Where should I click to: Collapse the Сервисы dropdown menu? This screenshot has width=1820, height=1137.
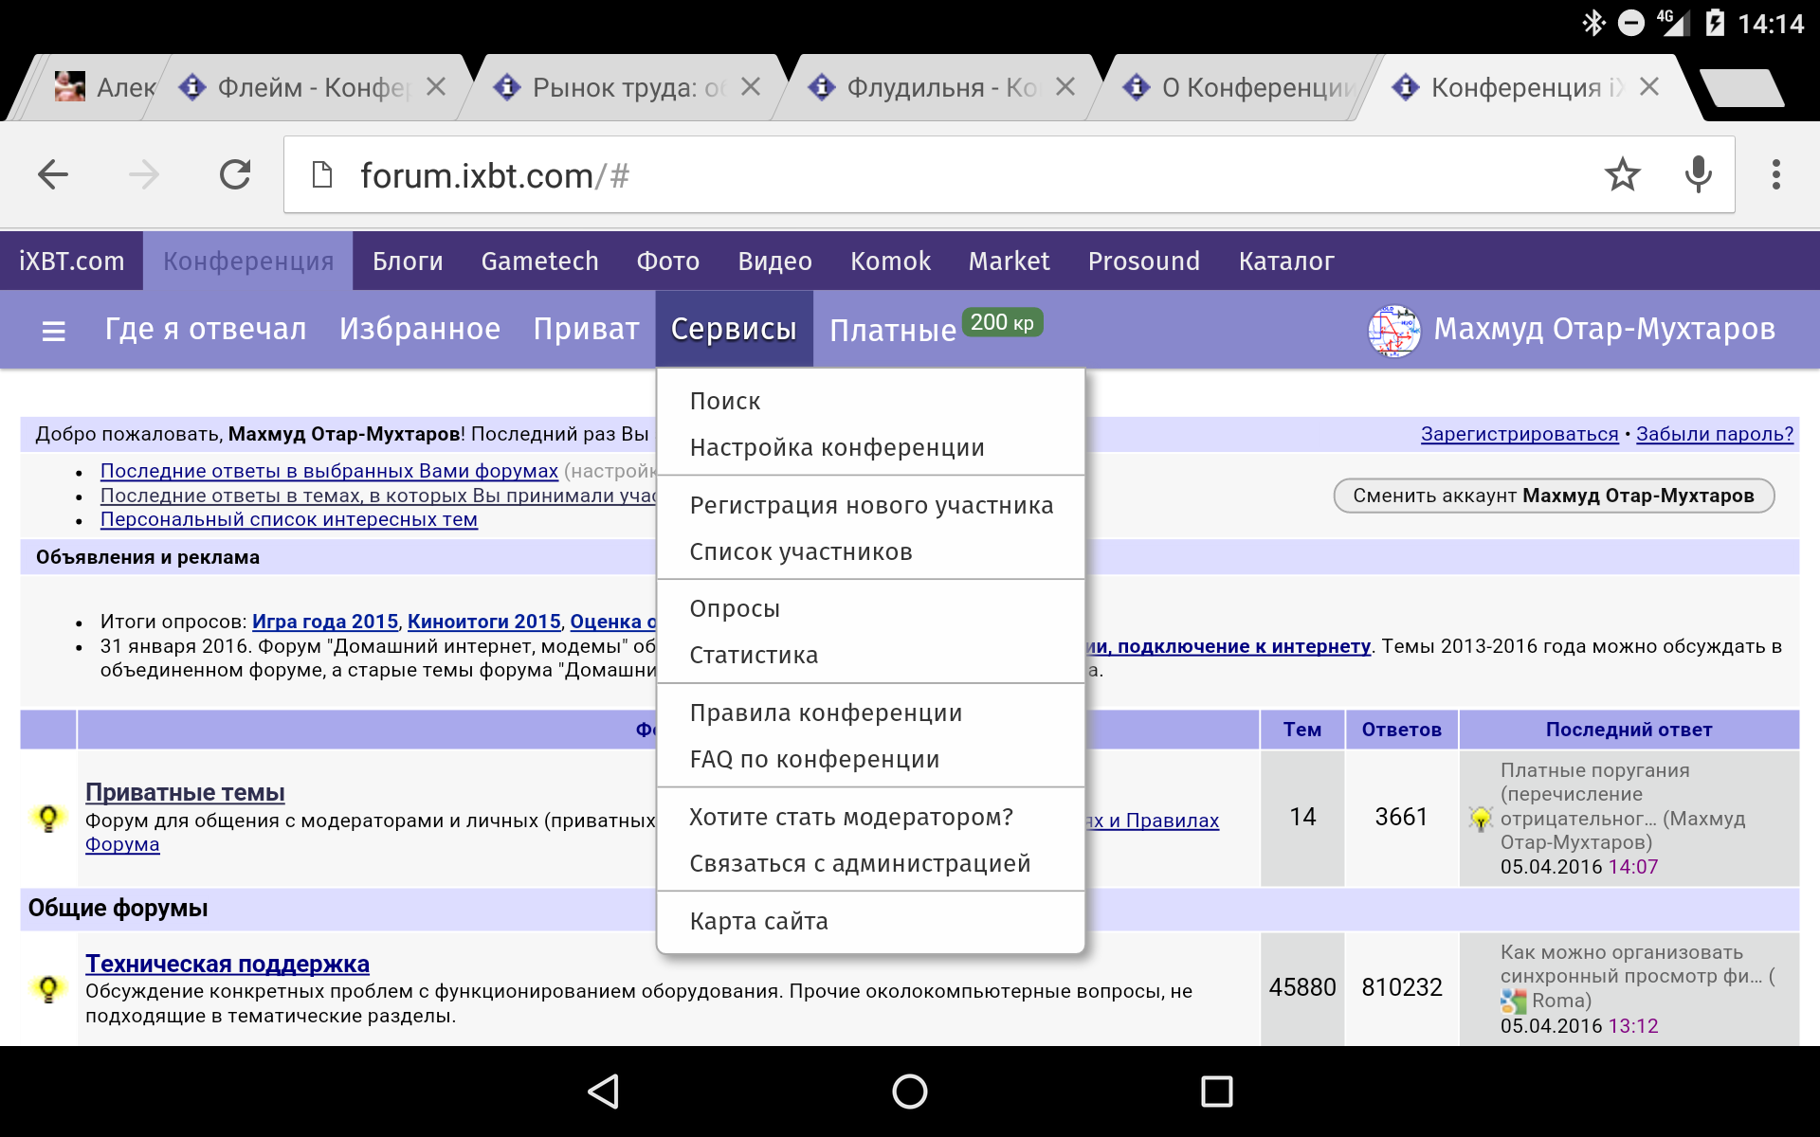point(734,329)
